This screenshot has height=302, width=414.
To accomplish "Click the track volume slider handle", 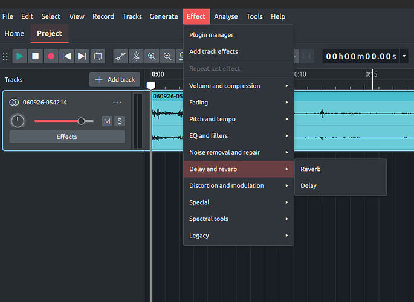I will click(82, 121).
